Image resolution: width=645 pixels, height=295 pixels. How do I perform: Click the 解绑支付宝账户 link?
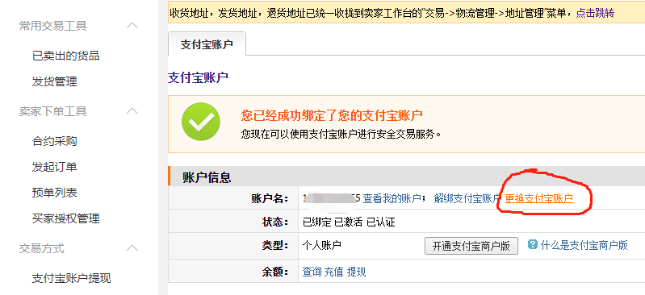click(x=467, y=199)
